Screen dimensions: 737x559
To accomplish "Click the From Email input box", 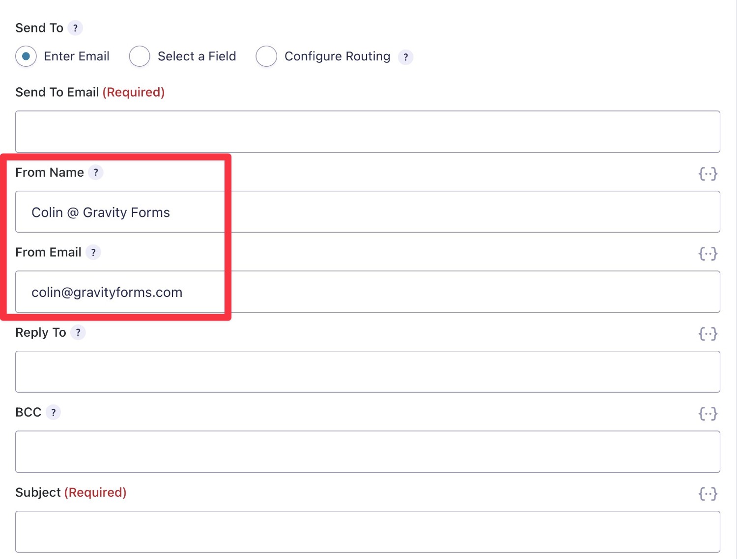I will (x=368, y=292).
